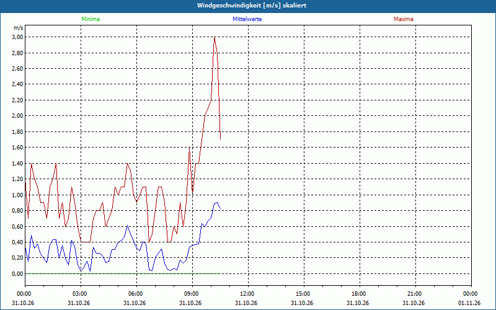The width and height of the screenshot is (496, 310).
Task: Click the 1,00 y-axis value
Action: coord(18,195)
